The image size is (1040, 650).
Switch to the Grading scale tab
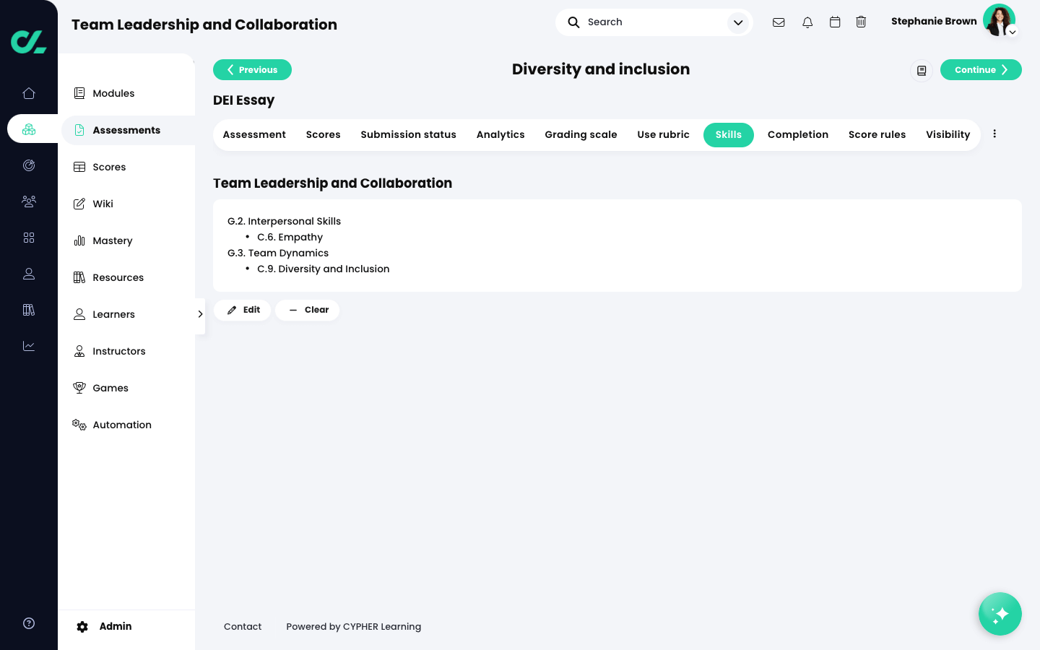[581, 134]
